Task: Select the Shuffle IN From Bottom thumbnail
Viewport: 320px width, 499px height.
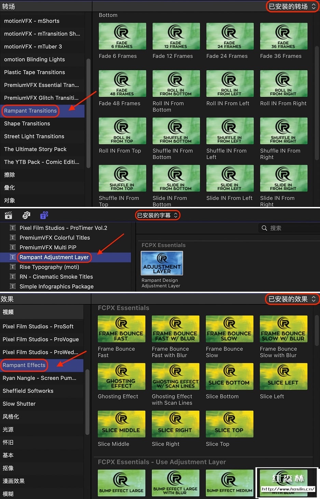Action: pyautogui.click(x=176, y=131)
